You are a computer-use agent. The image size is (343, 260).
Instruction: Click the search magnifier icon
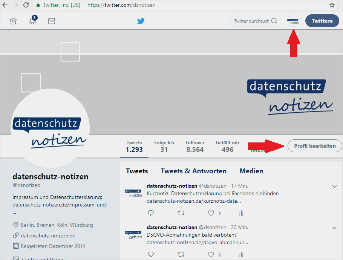[x=274, y=21]
